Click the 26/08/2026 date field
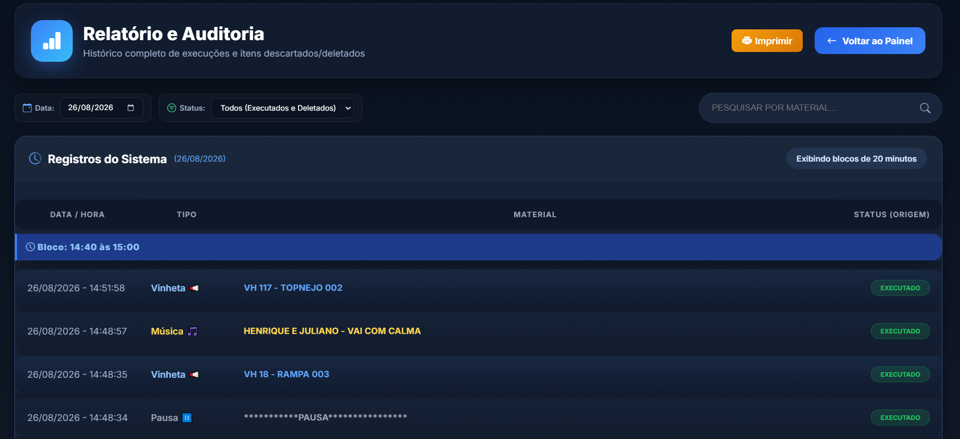Screen dimensions: 960x439 102,108
